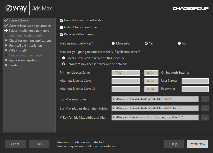Disable Register V-Ray menus
This screenshot has height=153, width=213.
click(61, 34)
